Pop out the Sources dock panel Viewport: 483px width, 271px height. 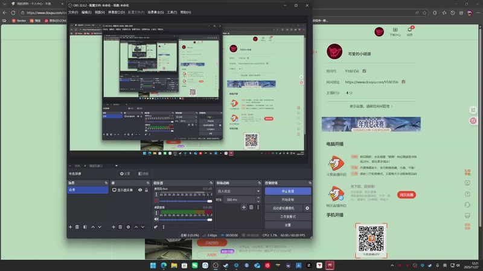point(148,183)
